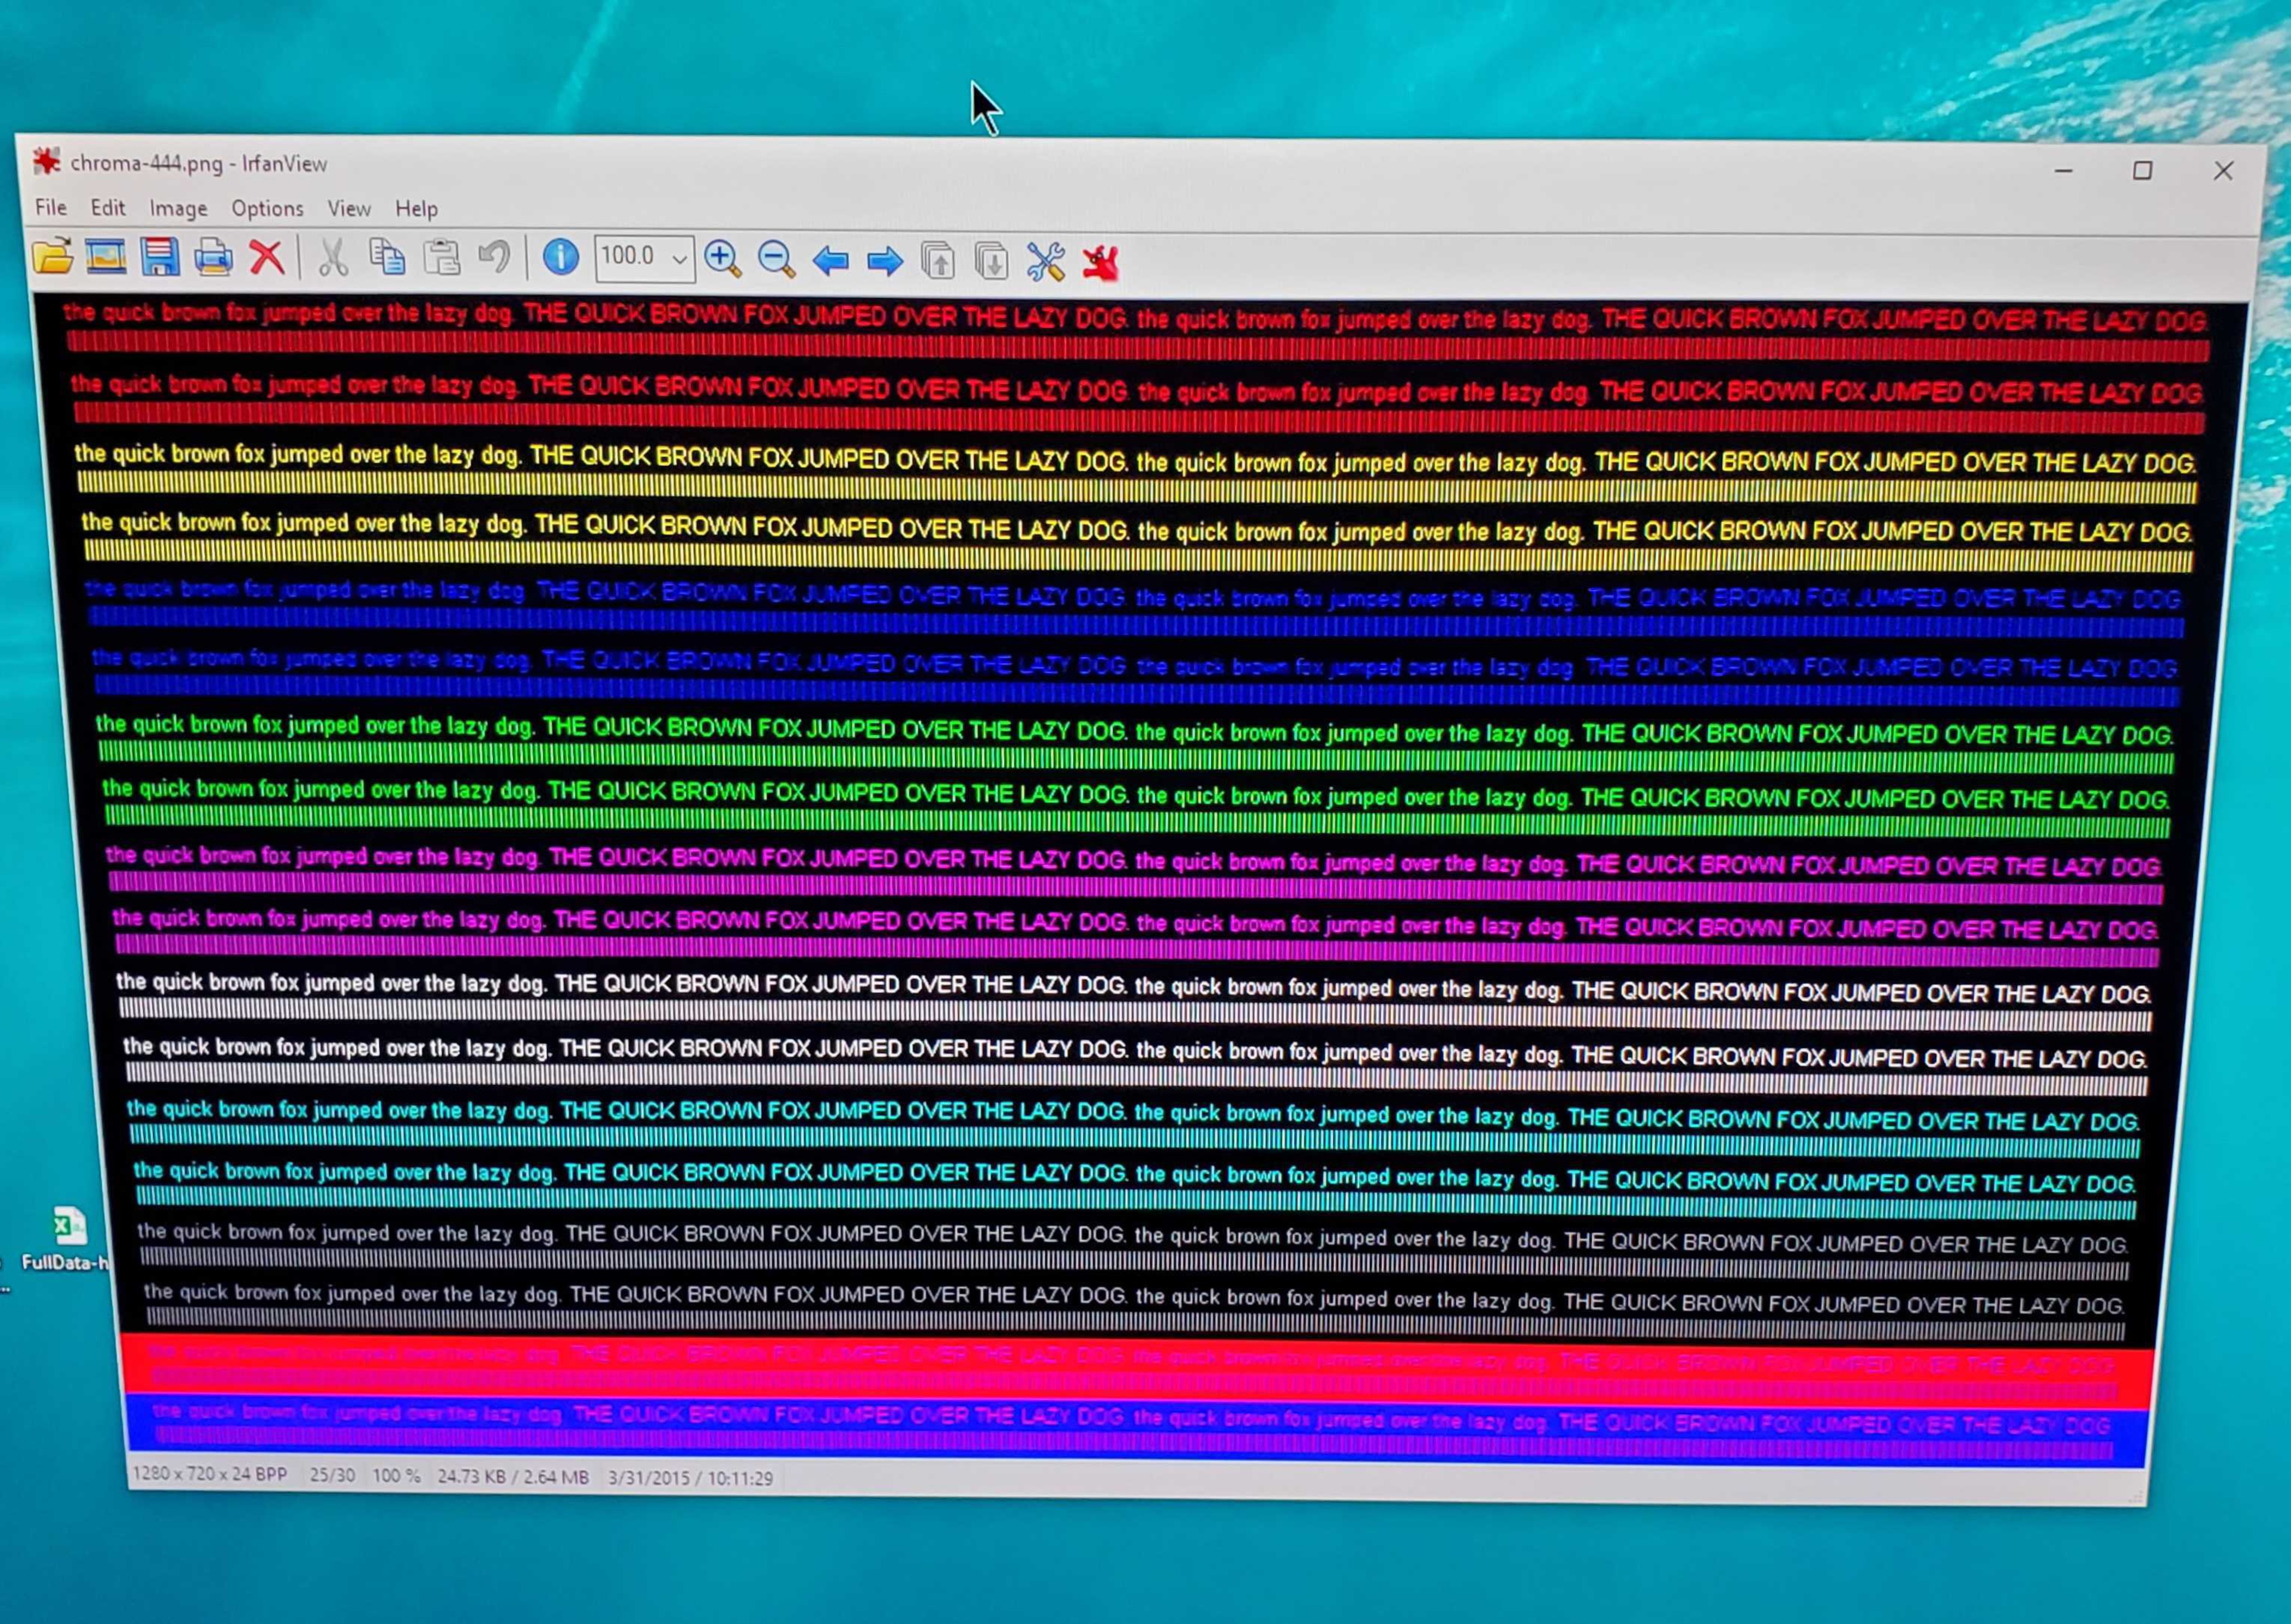Show image information with blue info icon
Viewport: 2291px width, 1624px height.
click(560, 258)
